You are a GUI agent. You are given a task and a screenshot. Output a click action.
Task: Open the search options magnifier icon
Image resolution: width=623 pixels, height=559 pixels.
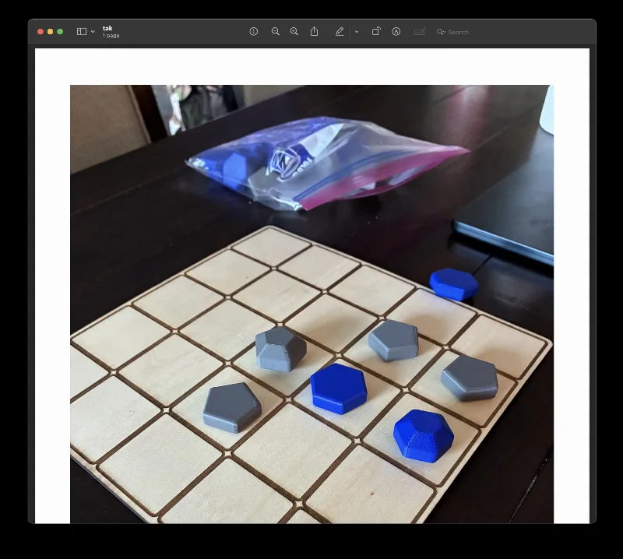pos(441,32)
